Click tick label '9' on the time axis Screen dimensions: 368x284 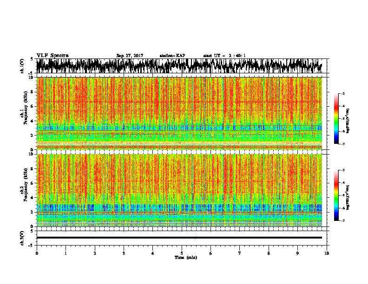pyautogui.click(x=297, y=253)
